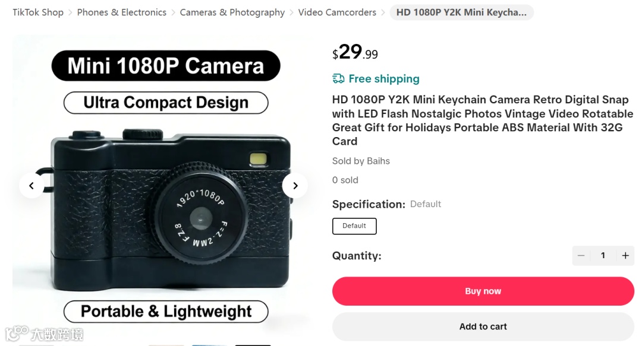Show the previous product image
Image resolution: width=642 pixels, height=346 pixels.
[32, 186]
